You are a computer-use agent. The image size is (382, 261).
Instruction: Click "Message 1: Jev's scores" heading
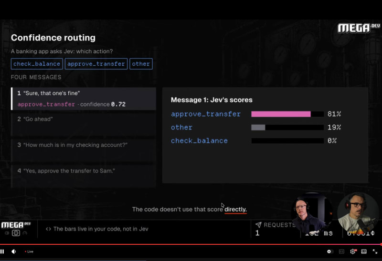click(212, 100)
